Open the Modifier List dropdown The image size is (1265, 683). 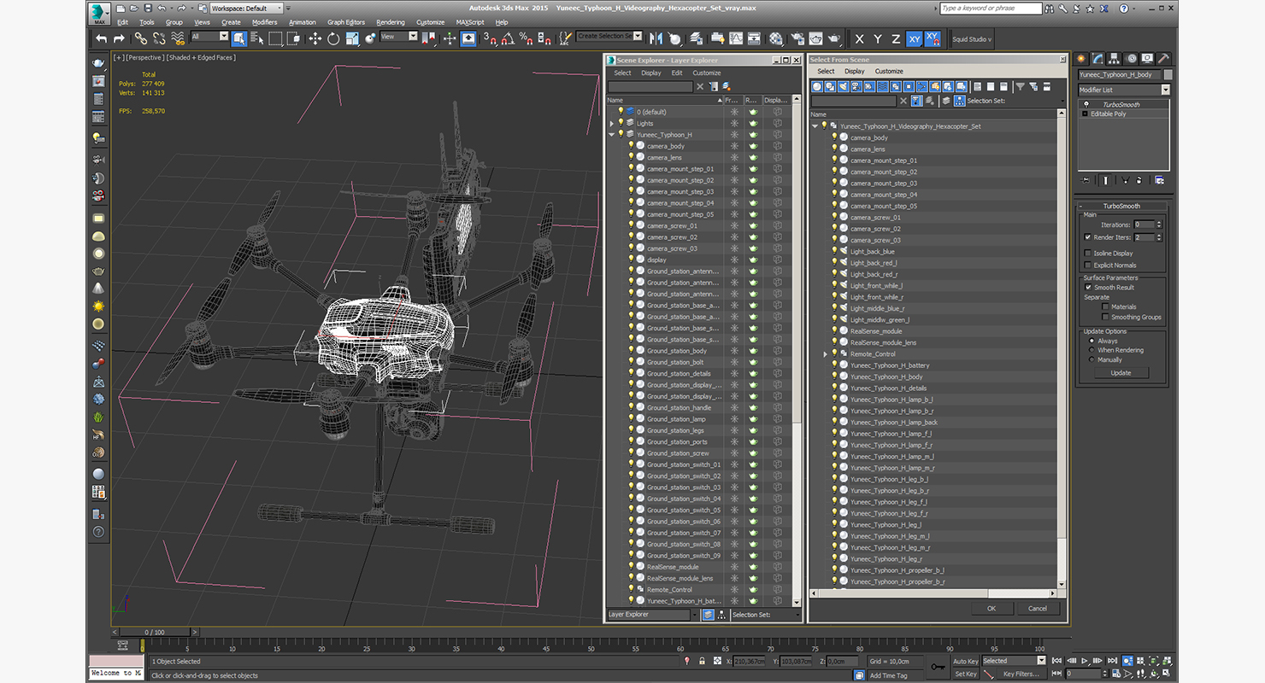click(x=1124, y=90)
